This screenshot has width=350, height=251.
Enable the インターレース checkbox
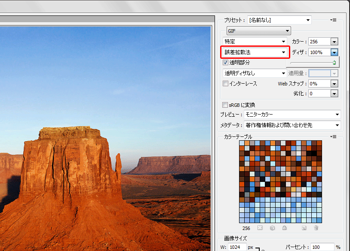[x=225, y=84]
